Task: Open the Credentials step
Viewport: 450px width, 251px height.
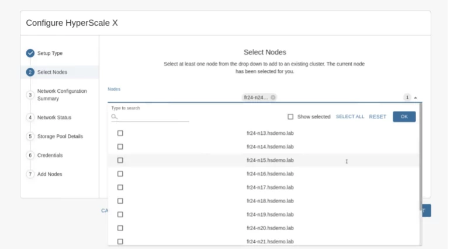Action: [x=50, y=155]
